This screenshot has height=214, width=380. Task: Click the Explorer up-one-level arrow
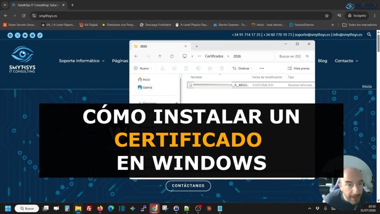160,56
